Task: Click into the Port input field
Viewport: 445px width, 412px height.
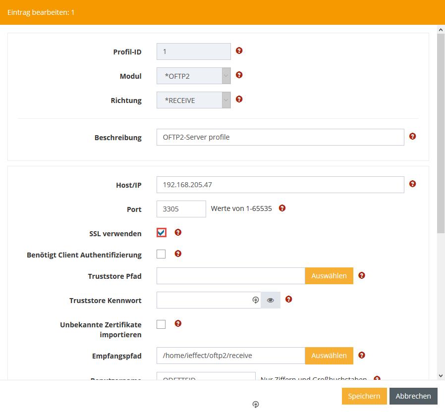Action: click(x=181, y=209)
